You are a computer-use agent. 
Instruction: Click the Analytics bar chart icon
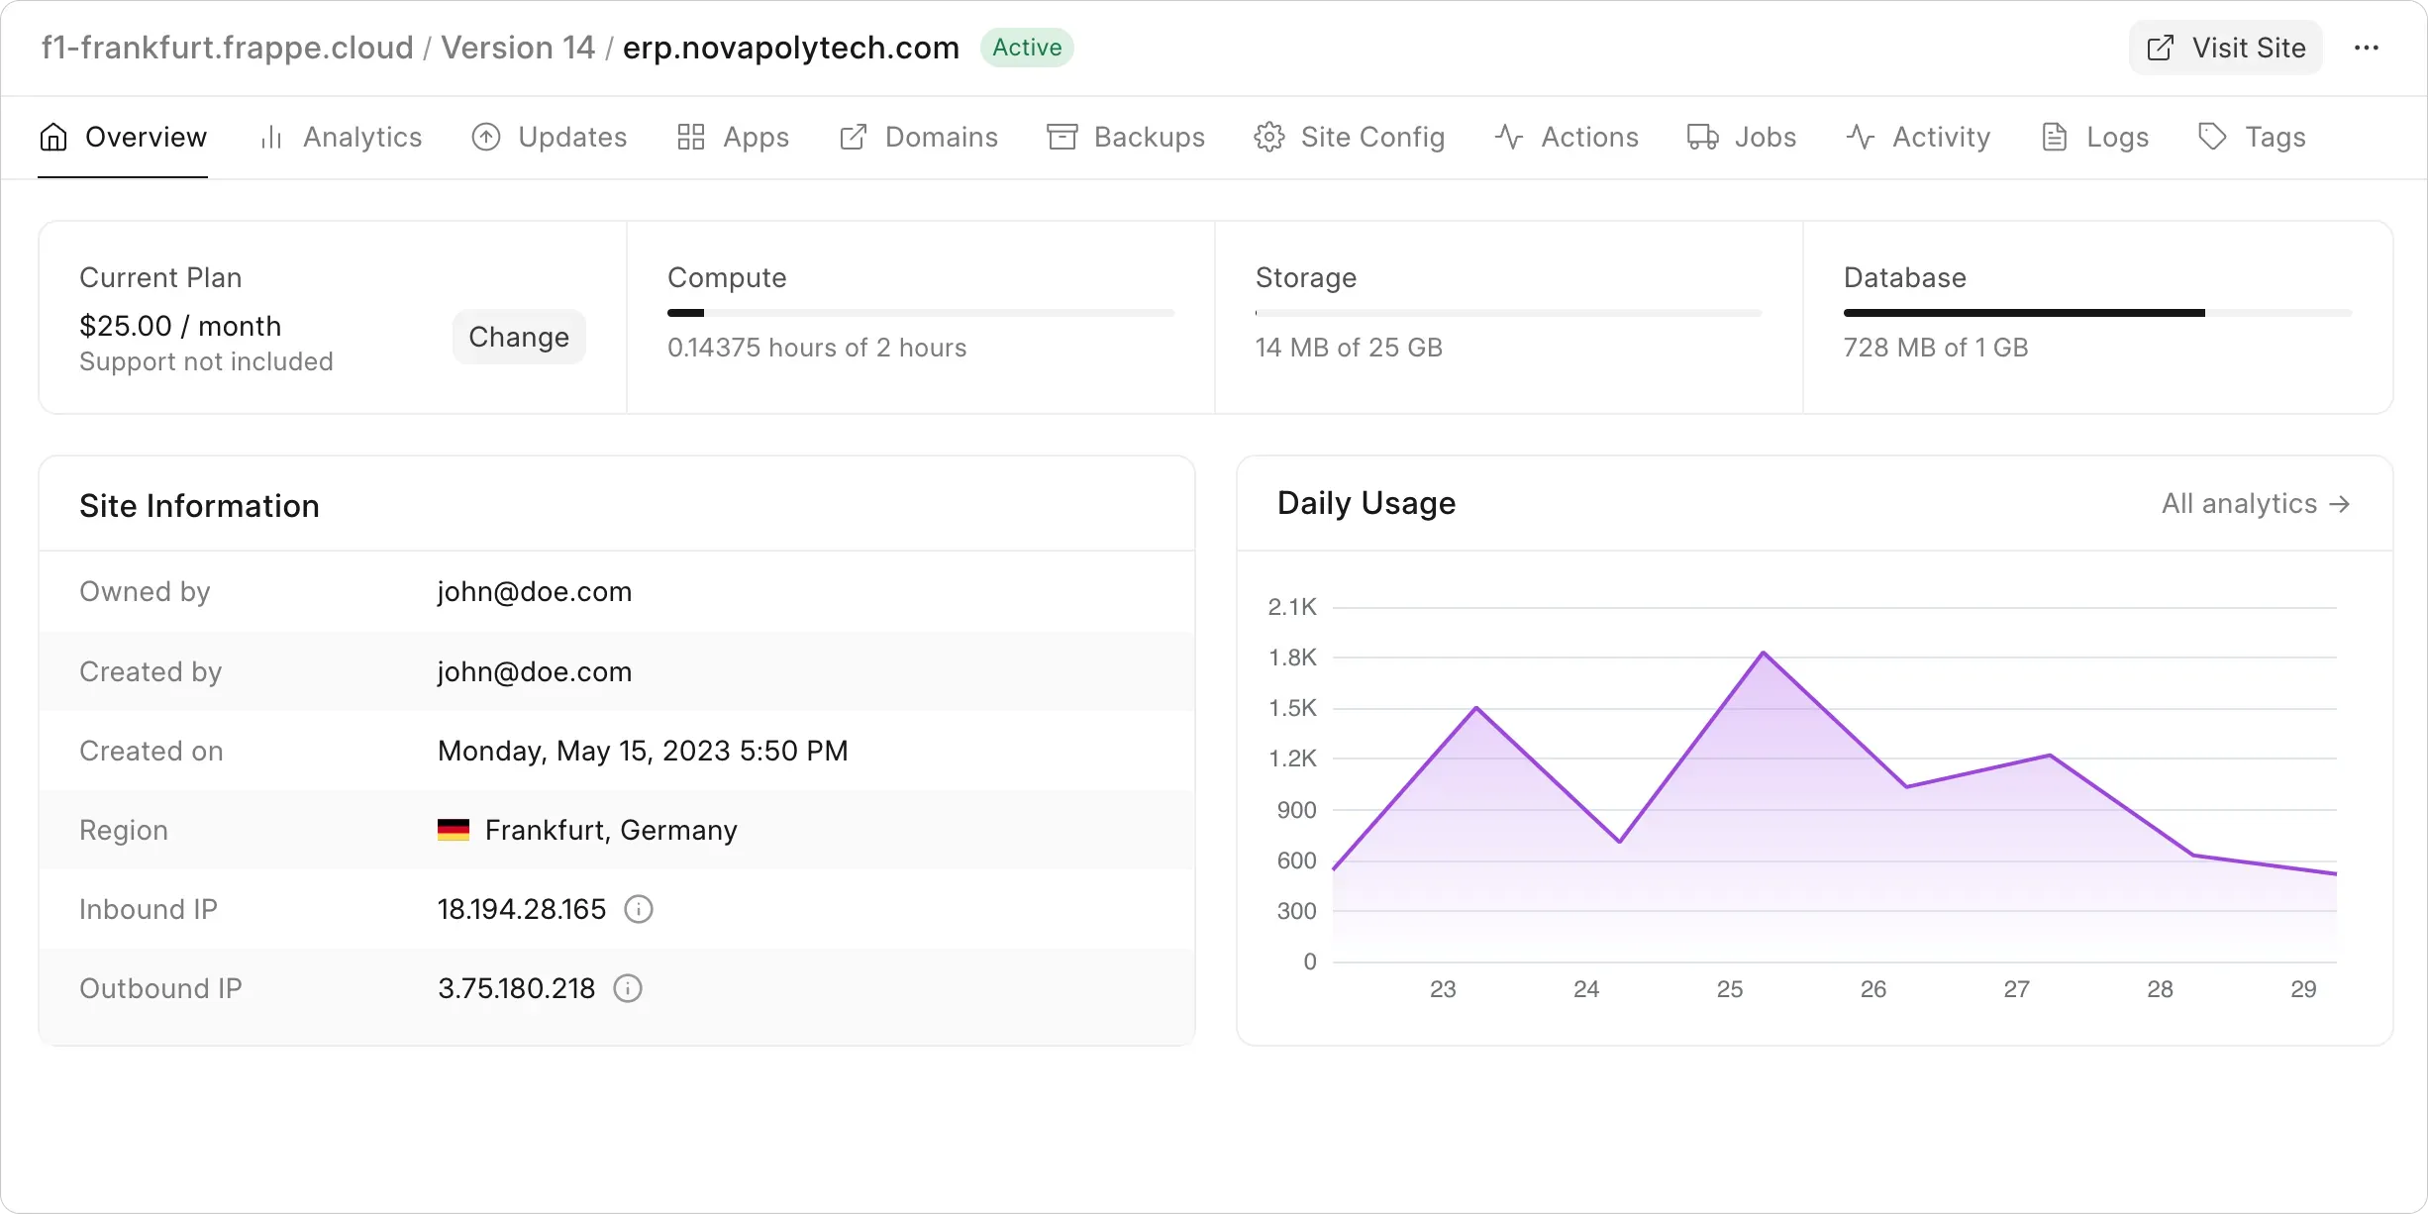tap(271, 137)
